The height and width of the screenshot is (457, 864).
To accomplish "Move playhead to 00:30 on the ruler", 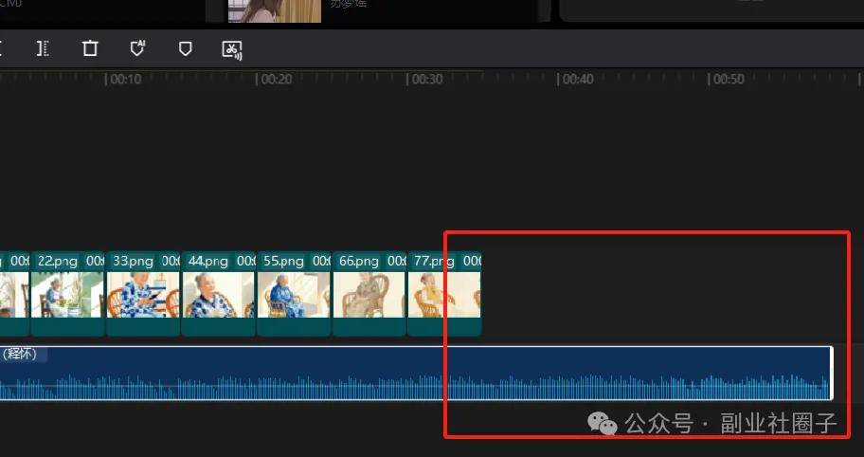I will (x=408, y=80).
